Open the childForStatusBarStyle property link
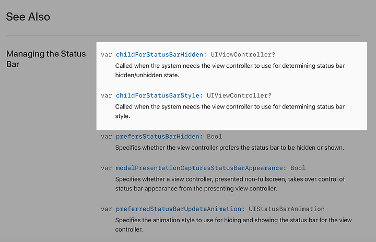The height and width of the screenshot is (242, 376). click(158, 95)
